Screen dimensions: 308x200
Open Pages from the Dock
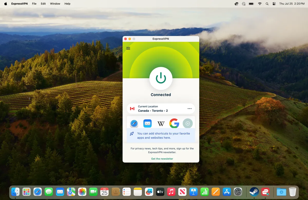[x=216, y=192]
